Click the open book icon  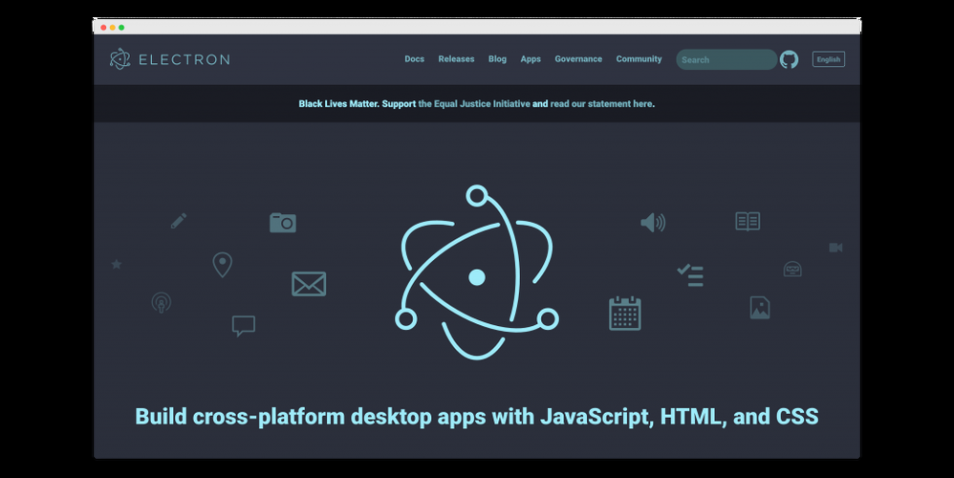[x=748, y=222]
